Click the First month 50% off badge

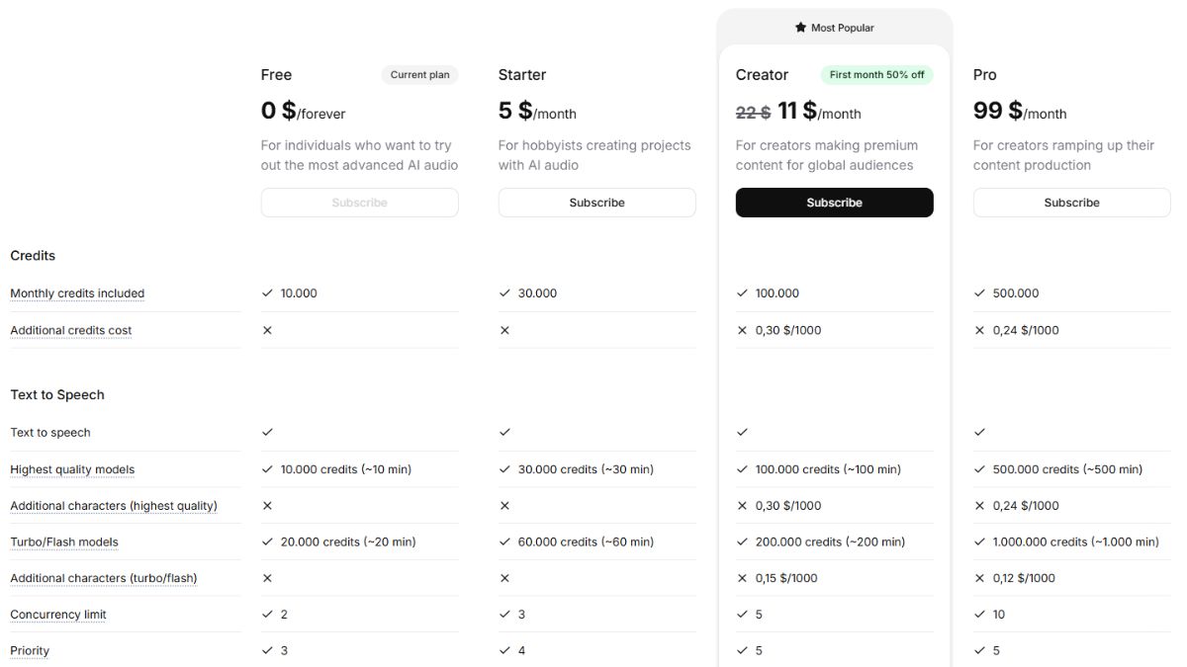tap(876, 74)
